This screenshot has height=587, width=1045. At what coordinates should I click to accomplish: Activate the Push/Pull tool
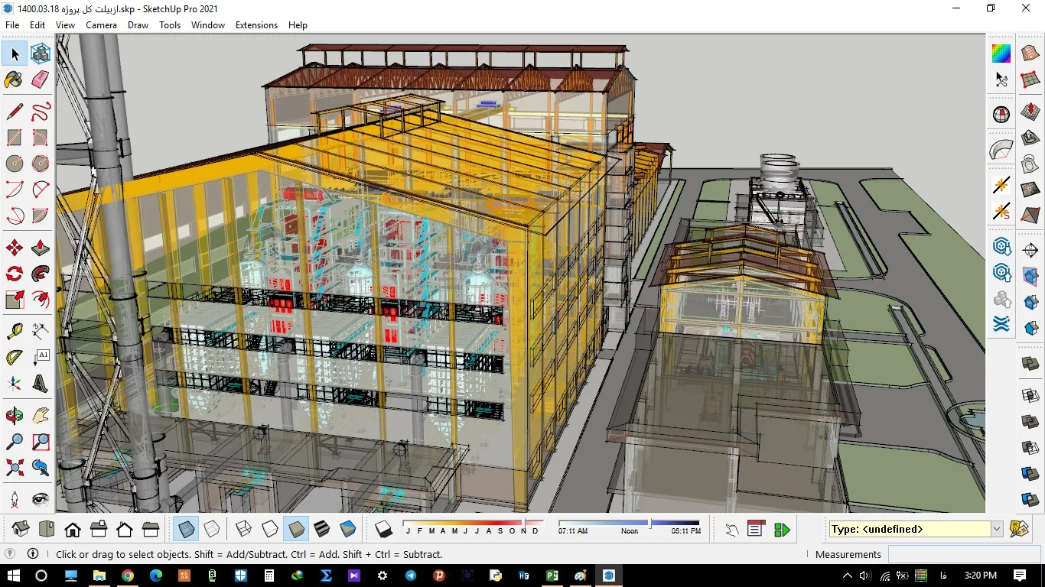coord(41,248)
